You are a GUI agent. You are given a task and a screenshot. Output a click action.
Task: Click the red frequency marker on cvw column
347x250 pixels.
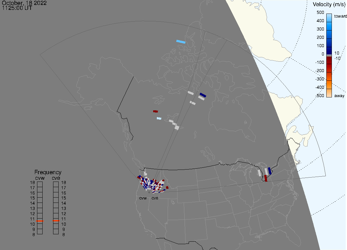[40, 221]
